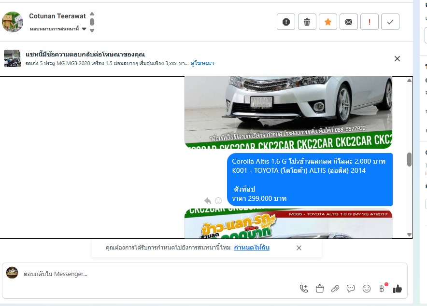
Task: Open the silver Altis car photo
Action: pos(288,112)
